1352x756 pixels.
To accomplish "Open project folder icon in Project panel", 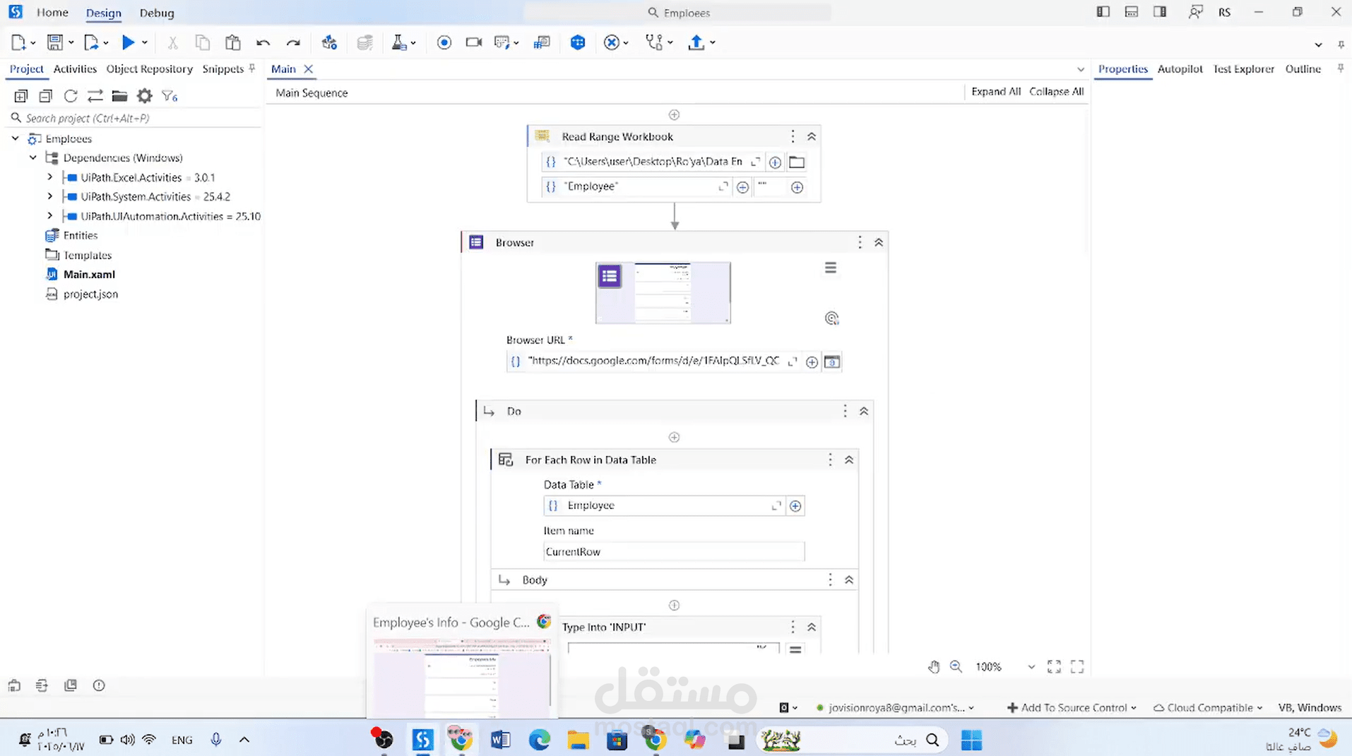I will tap(119, 96).
